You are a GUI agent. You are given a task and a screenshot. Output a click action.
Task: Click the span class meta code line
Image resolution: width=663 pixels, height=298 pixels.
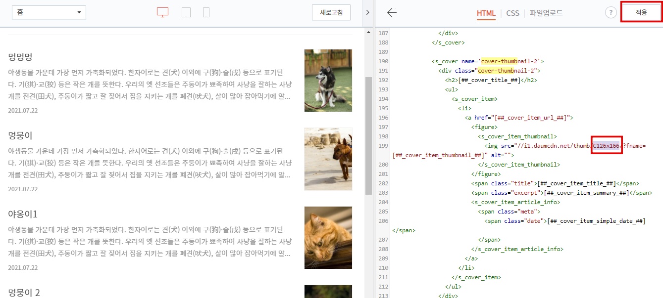coord(509,212)
